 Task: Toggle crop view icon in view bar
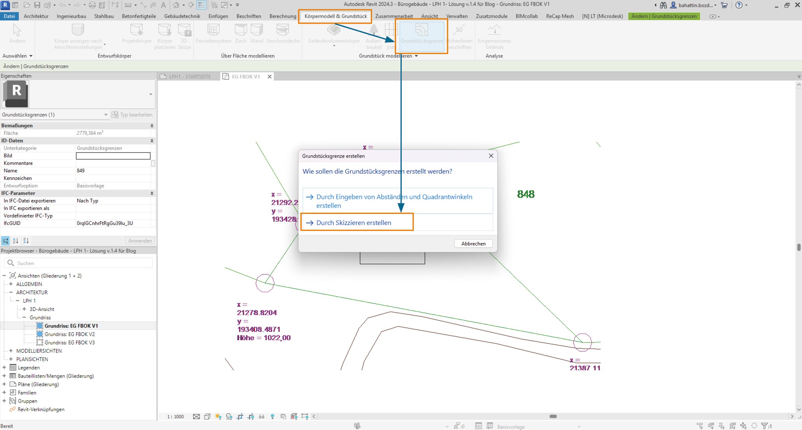coord(240,416)
